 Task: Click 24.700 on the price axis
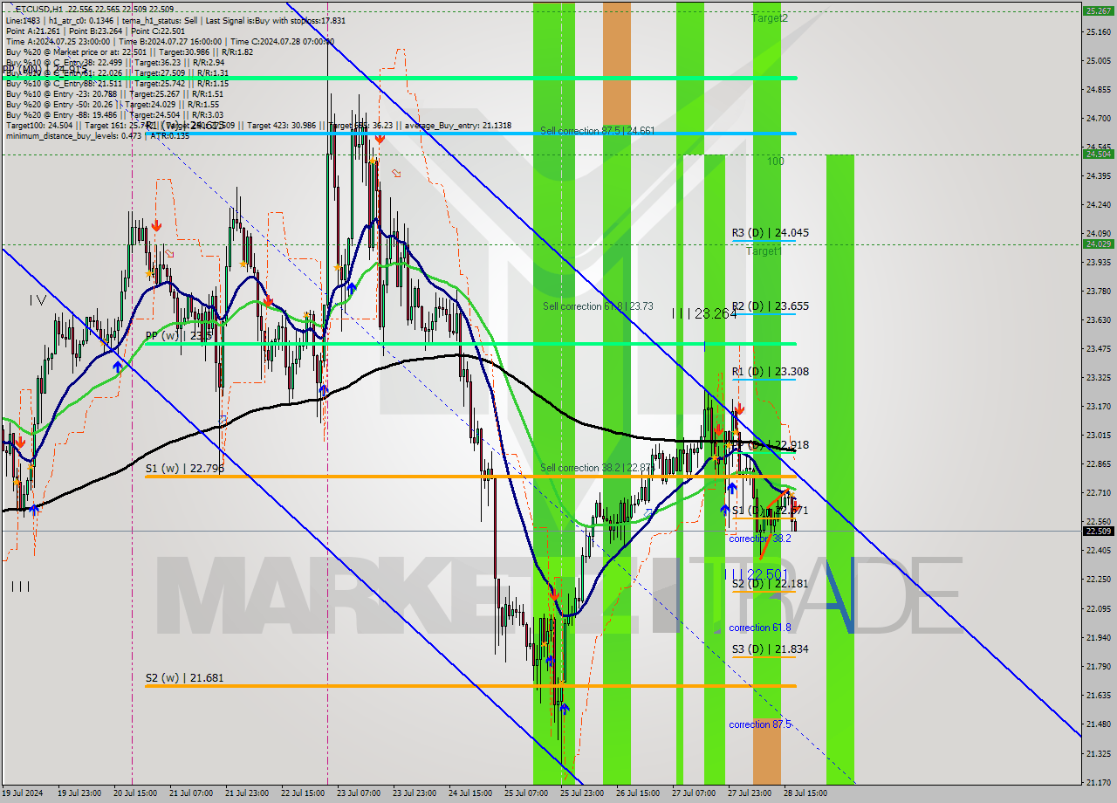1098,118
